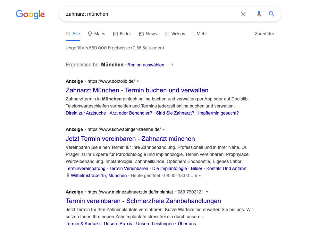Open the News results tab
319x240 pixels.
click(148, 34)
